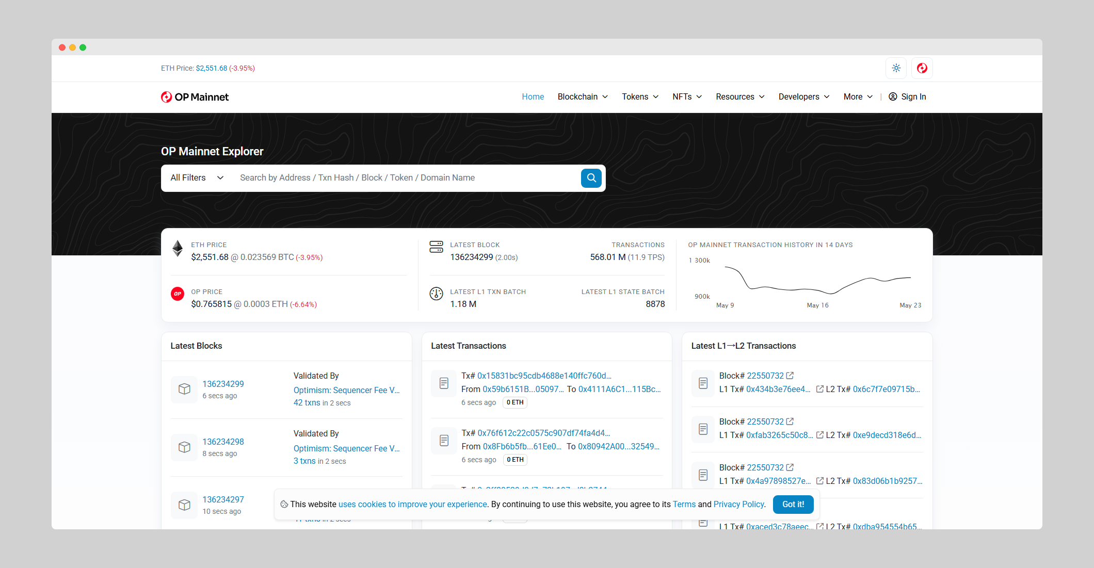Click 0 ETH badge on first transaction
Screen dimensions: 1094x568
pos(515,403)
